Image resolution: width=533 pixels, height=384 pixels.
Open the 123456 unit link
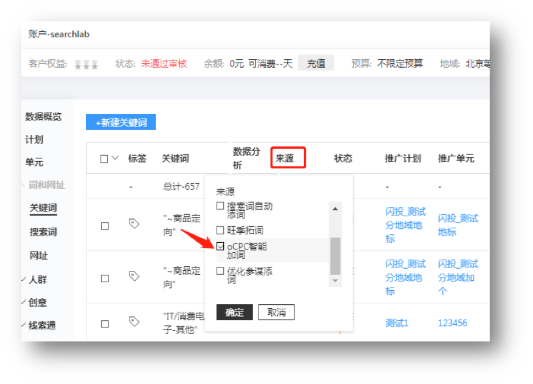(452, 323)
